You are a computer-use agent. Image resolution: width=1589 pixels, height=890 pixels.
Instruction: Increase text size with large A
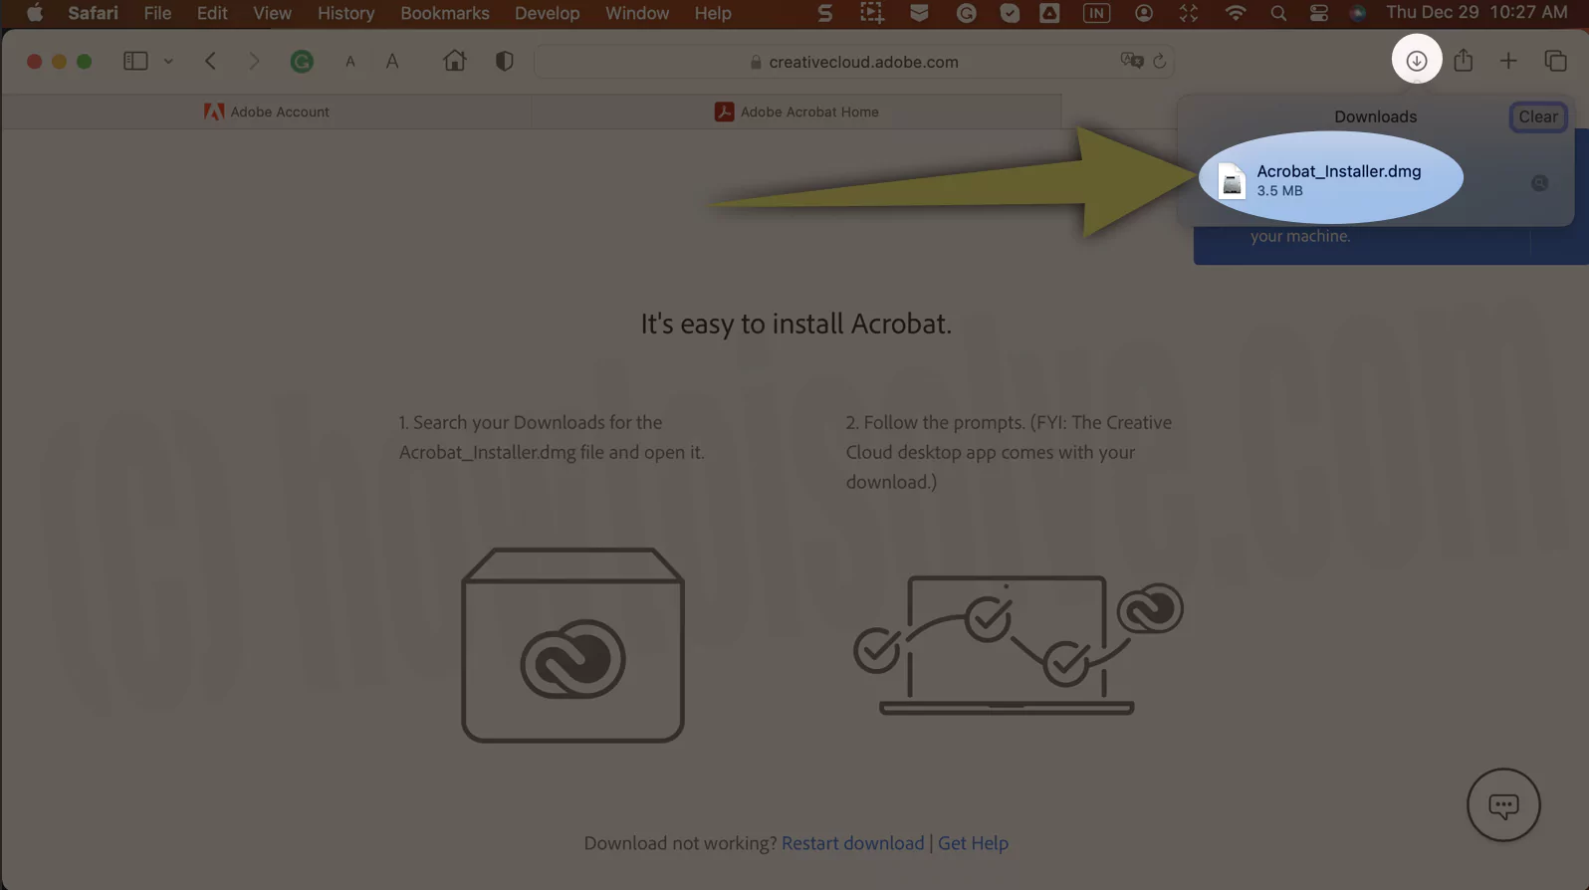pos(392,62)
